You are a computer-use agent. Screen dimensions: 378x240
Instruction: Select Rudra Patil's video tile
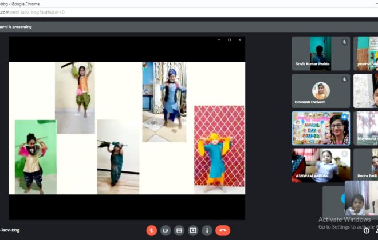[366, 166]
